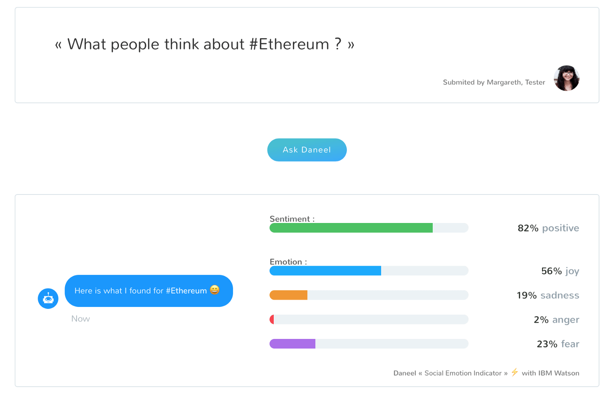
Task: Click the 2% anger label
Action: point(556,320)
